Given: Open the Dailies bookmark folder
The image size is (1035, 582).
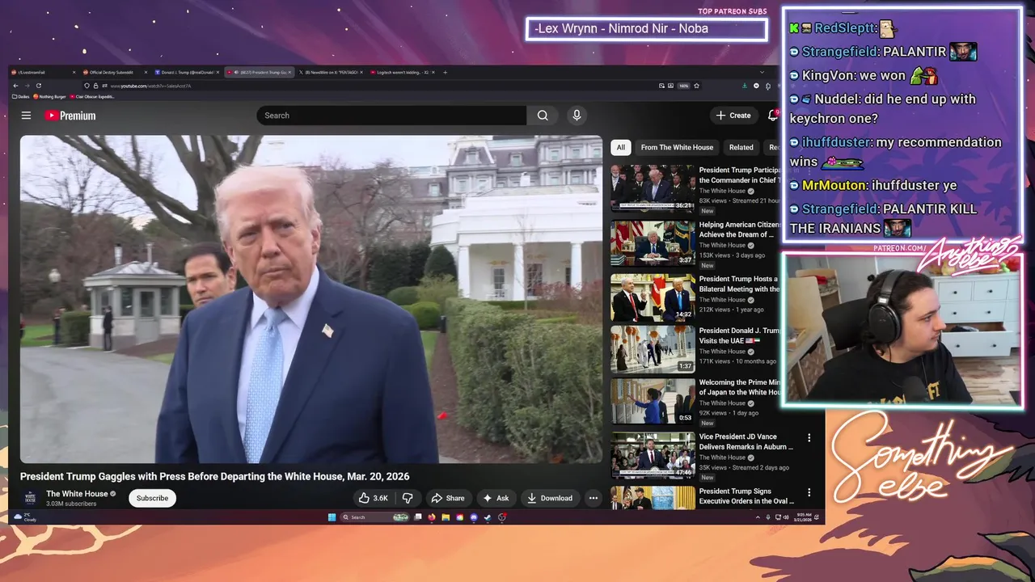Looking at the screenshot, I should click(22, 96).
